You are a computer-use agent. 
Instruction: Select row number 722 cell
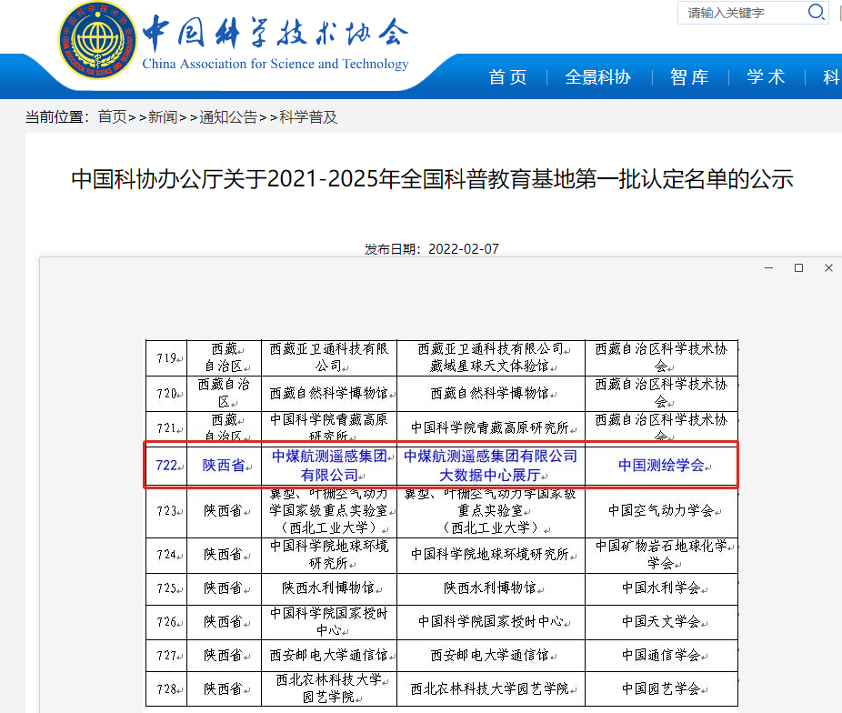click(166, 466)
